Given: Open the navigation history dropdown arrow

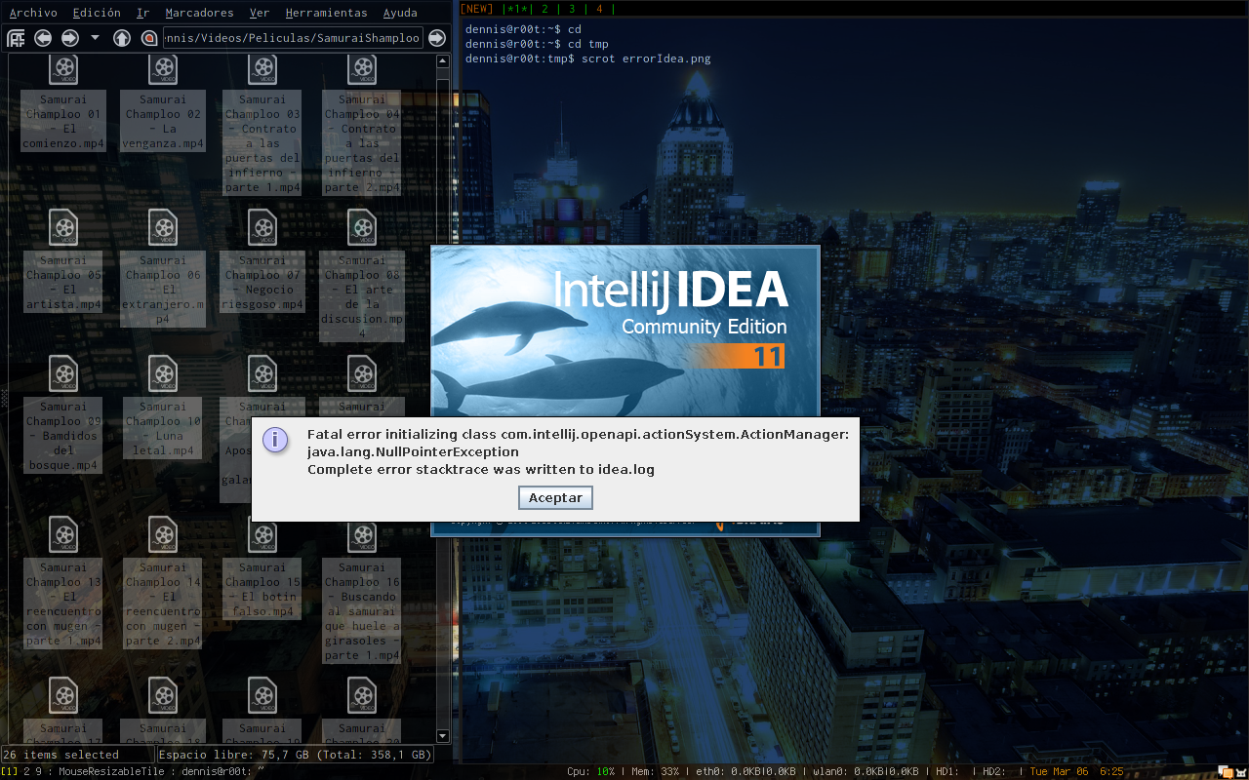Looking at the screenshot, I should (x=95, y=38).
